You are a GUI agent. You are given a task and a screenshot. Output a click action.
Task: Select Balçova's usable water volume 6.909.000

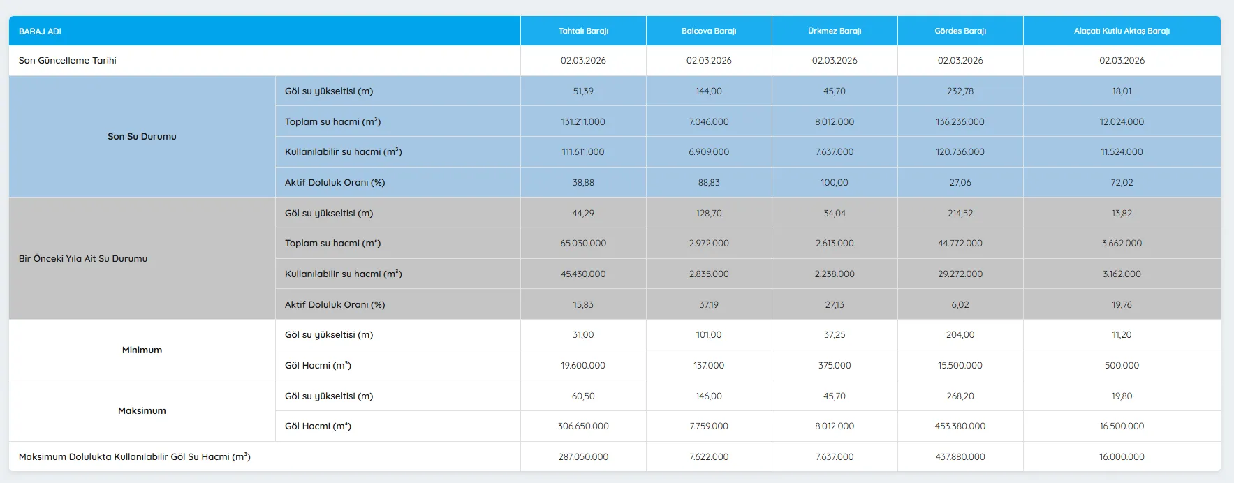tap(709, 152)
